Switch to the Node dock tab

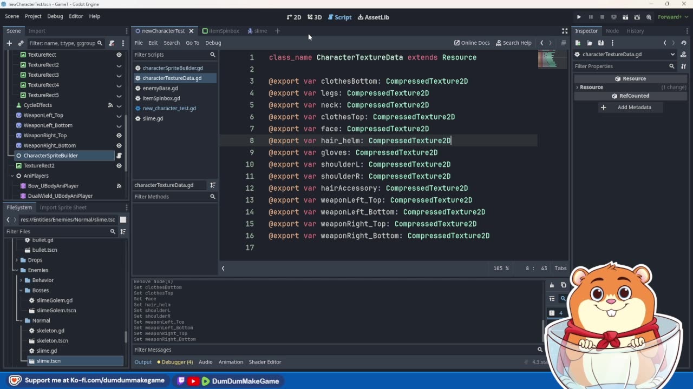(612, 31)
